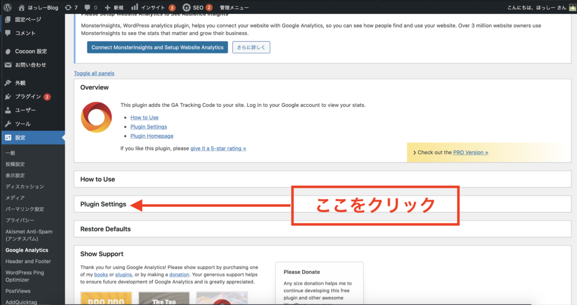Open 管理メニュー in the admin bar
Viewport: 577px width, 305px height.
click(234, 7)
